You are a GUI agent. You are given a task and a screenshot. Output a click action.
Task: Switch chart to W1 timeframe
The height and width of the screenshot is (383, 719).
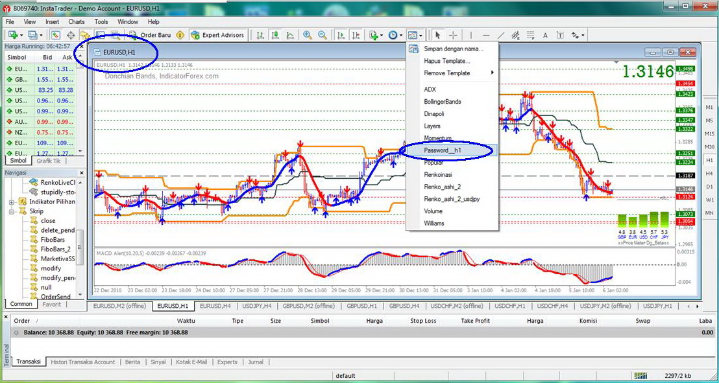coord(709,200)
